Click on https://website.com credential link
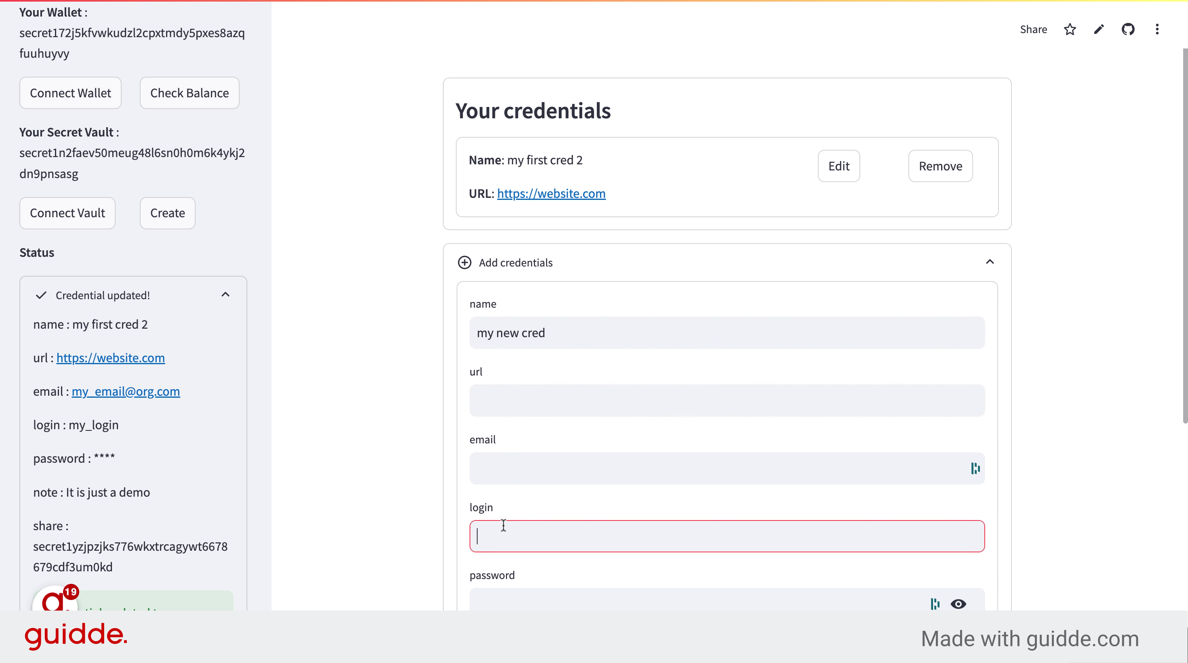Screen dimensions: 1188x663 (x=552, y=193)
